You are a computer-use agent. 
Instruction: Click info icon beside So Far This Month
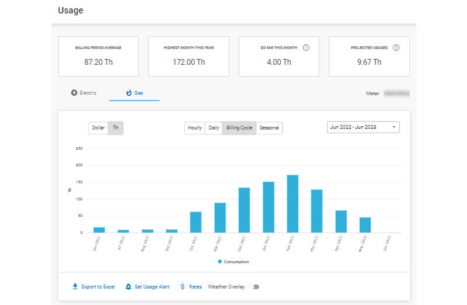click(306, 48)
